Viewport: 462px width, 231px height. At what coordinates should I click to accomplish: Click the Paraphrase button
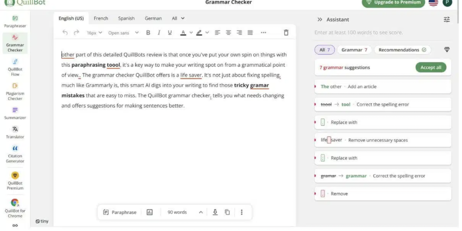pyautogui.click(x=120, y=212)
